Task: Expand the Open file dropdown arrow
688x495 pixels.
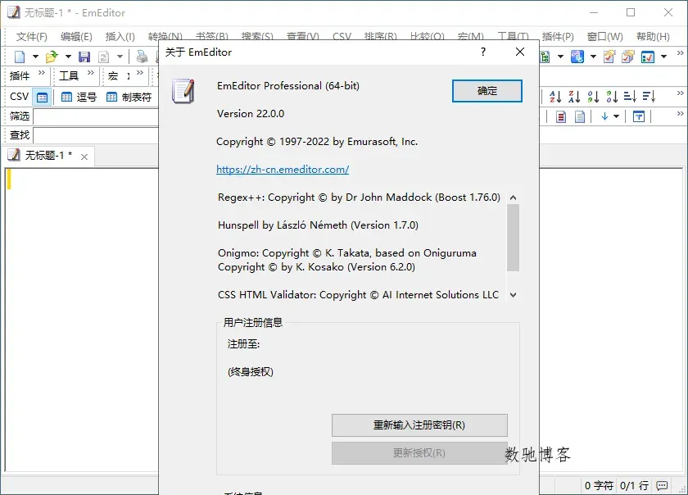Action: coord(68,57)
